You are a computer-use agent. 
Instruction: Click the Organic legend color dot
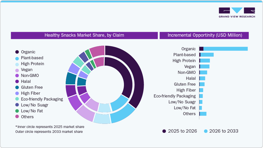tap(17, 52)
